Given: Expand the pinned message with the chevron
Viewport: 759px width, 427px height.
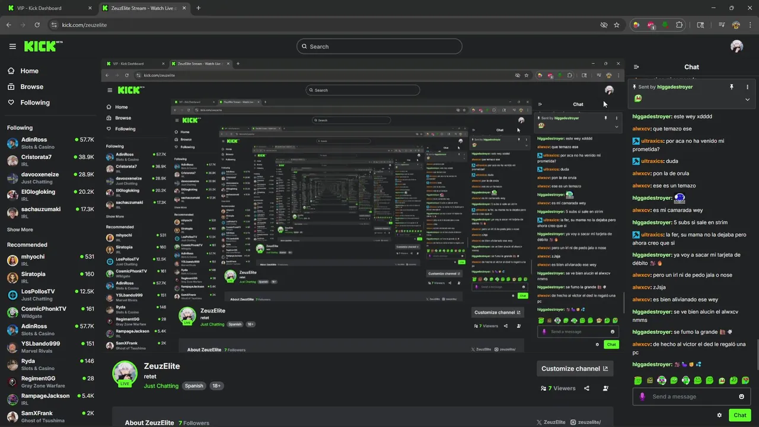Looking at the screenshot, I should (747, 99).
